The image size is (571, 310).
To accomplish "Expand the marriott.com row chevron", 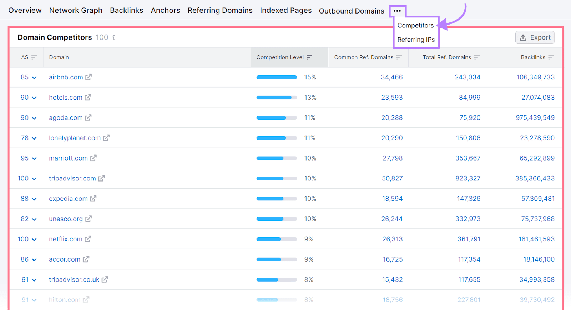I will click(x=34, y=159).
